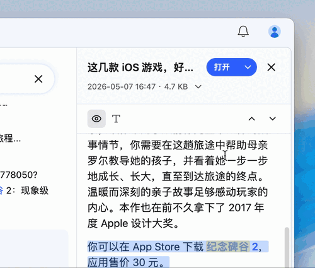Click the title 这几款 iOS 游戏，好...
Viewport: 315px width, 268px height.
[x=140, y=67]
